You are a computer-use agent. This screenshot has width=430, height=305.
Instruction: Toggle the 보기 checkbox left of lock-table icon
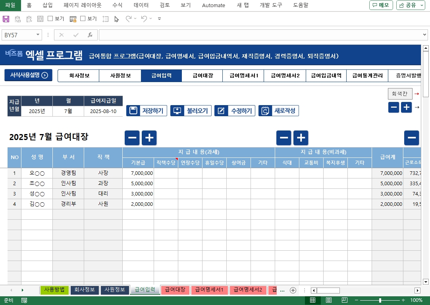(50, 19)
